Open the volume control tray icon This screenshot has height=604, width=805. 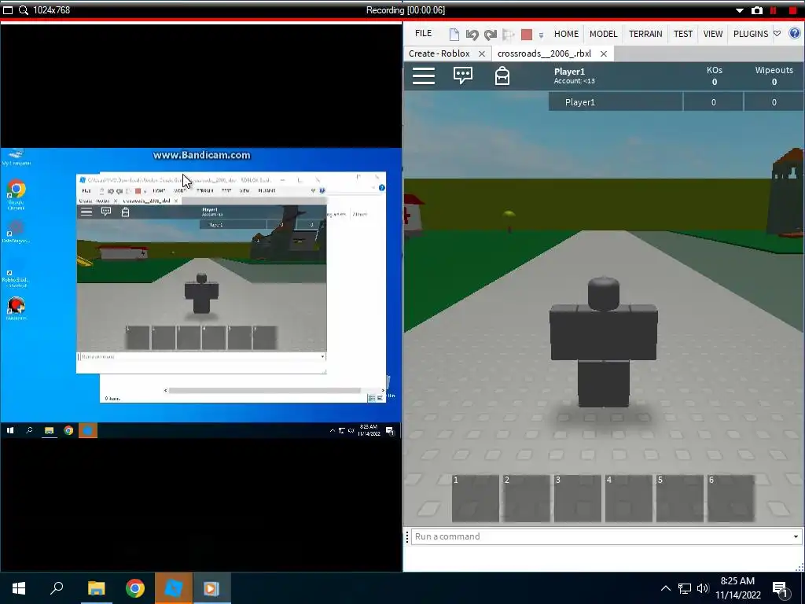703,588
